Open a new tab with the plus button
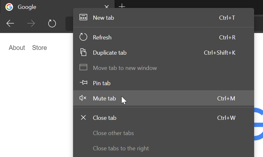 (x=122, y=7)
